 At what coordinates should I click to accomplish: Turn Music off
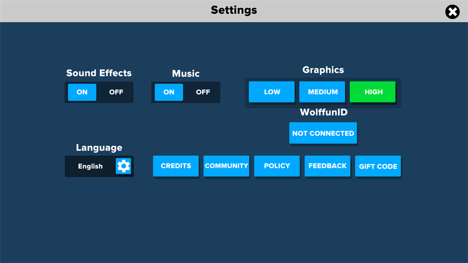(x=203, y=92)
